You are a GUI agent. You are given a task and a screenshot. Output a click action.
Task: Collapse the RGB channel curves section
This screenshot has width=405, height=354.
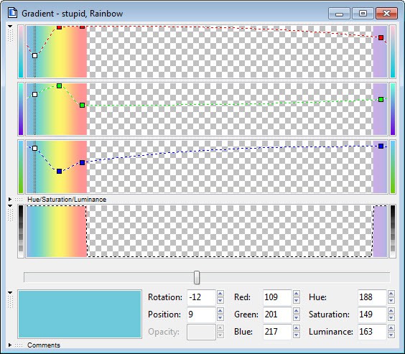pyautogui.click(x=10, y=27)
